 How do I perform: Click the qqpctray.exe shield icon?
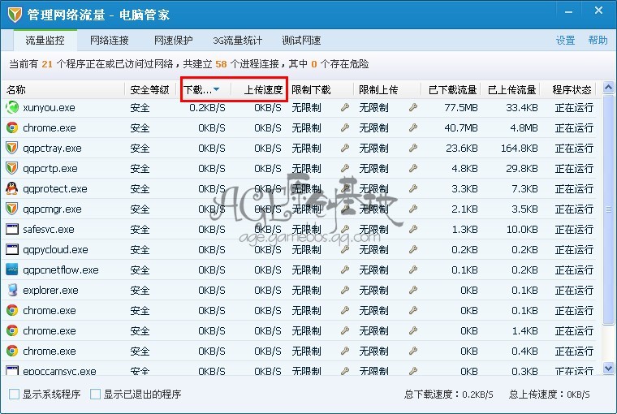(12, 148)
